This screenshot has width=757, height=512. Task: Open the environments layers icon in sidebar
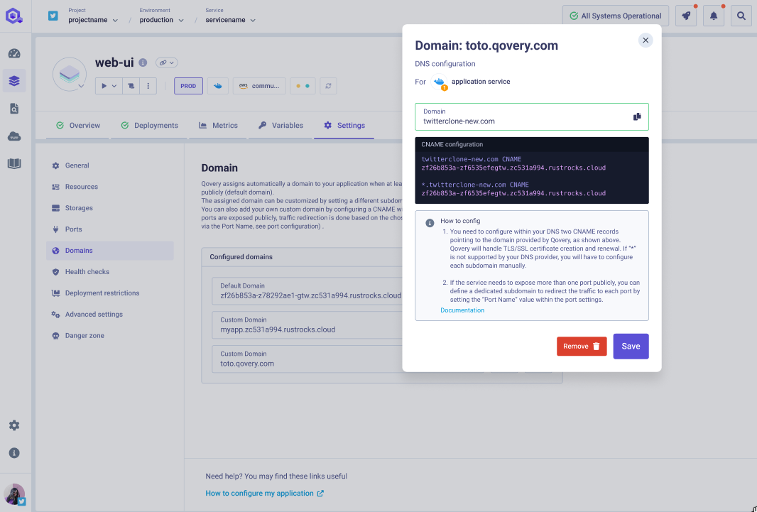(x=14, y=80)
